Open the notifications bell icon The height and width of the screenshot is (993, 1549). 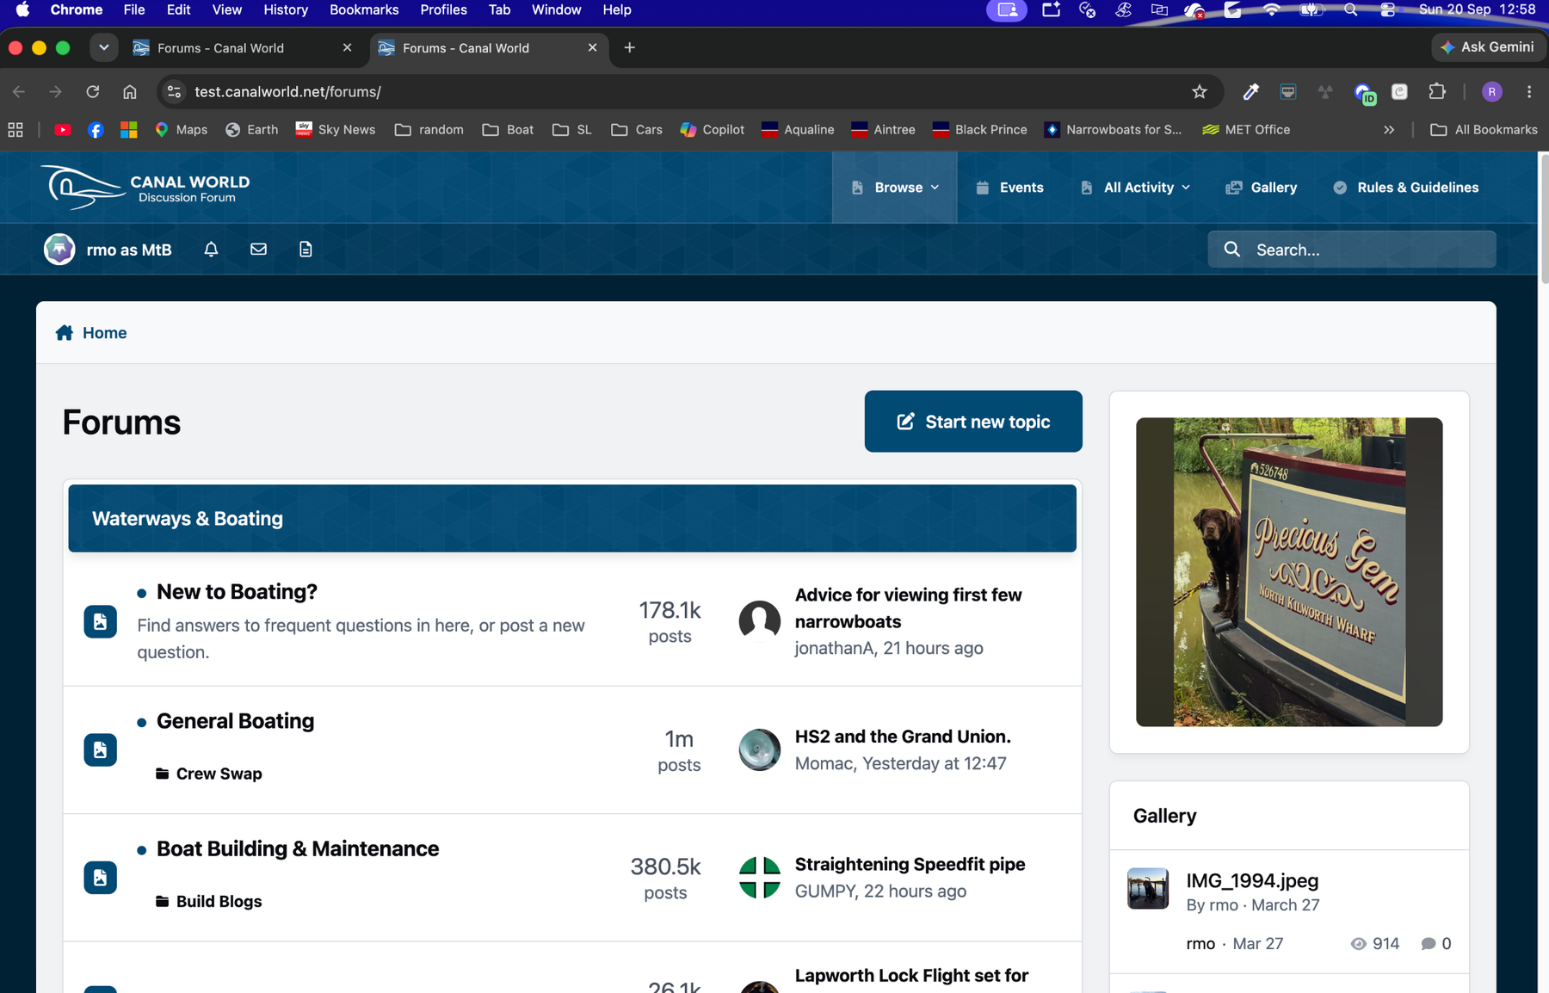coord(211,250)
